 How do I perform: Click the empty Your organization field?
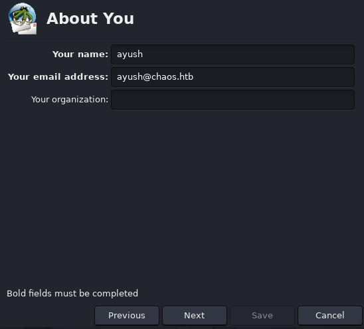232,100
